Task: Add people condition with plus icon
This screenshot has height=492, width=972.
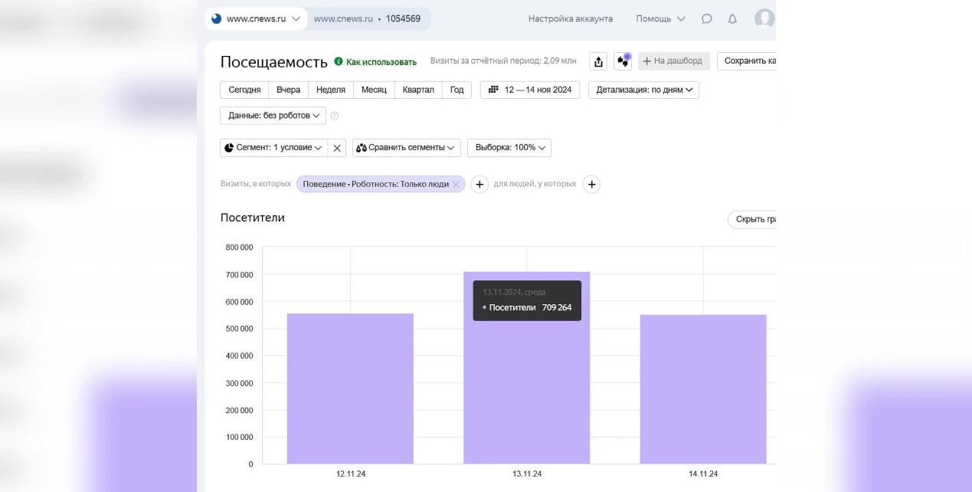Action: (591, 185)
